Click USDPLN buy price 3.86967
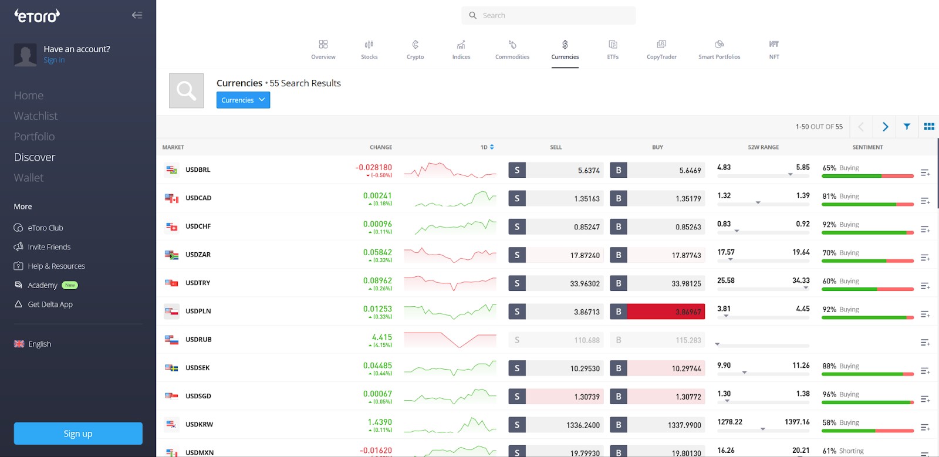 click(x=666, y=312)
